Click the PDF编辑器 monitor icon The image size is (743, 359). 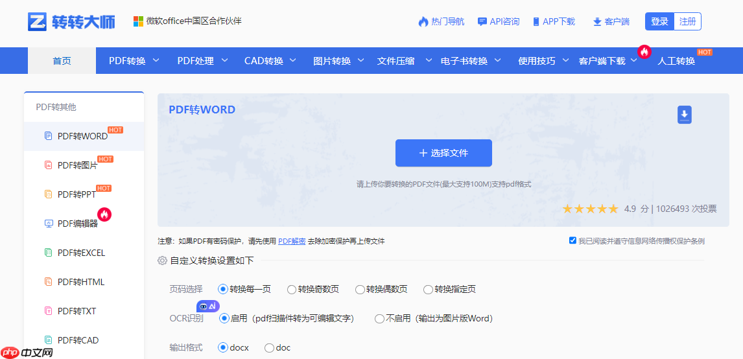click(x=48, y=224)
